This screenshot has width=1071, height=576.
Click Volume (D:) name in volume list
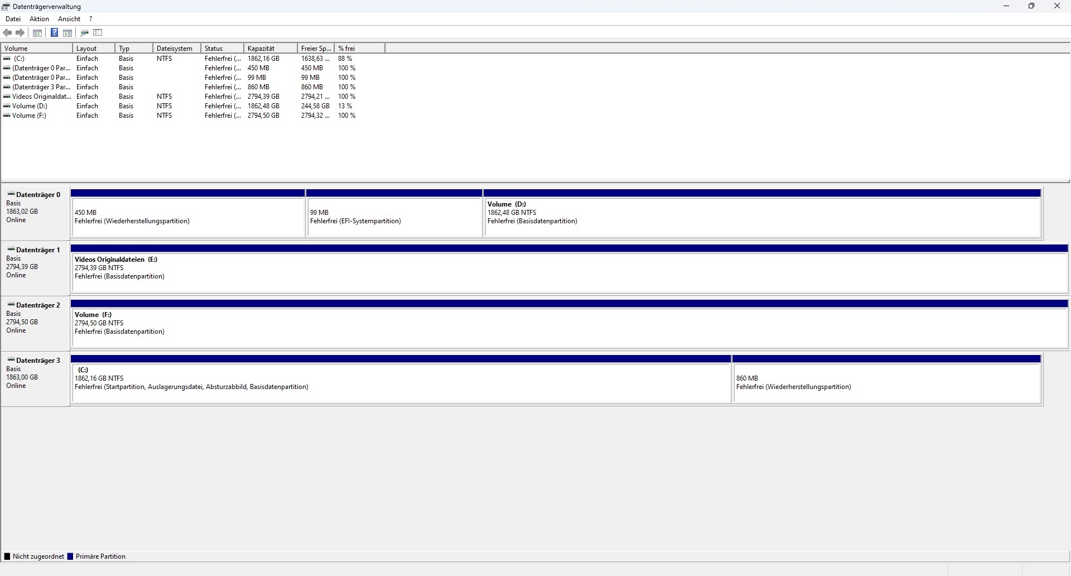tap(30, 106)
